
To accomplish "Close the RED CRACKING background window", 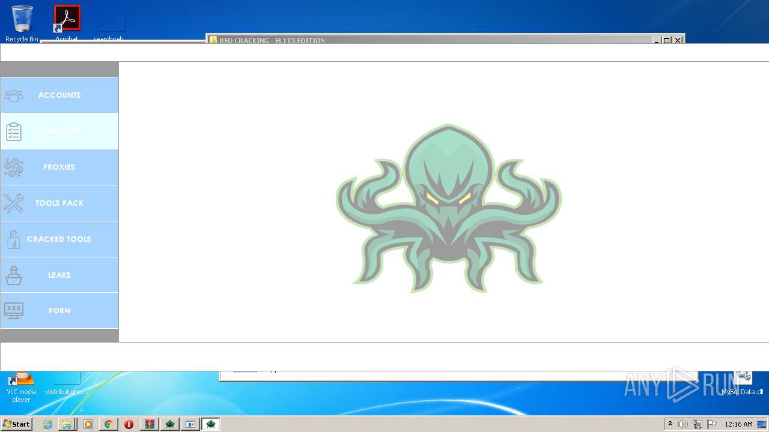I will point(678,40).
